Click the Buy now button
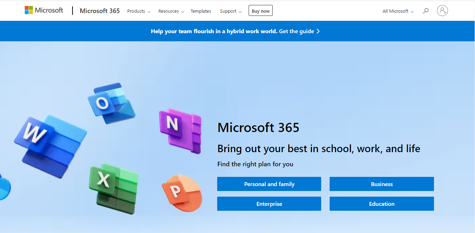The height and width of the screenshot is (233, 475). click(x=261, y=11)
